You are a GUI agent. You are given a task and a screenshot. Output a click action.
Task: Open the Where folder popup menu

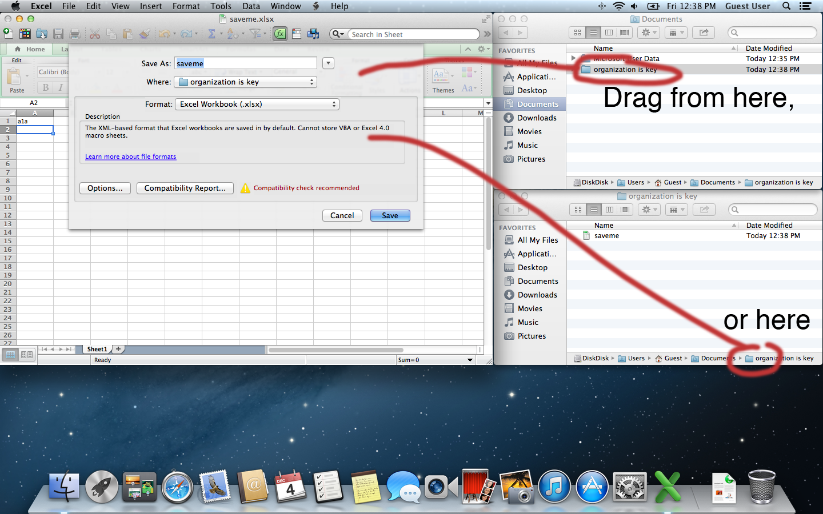click(245, 82)
